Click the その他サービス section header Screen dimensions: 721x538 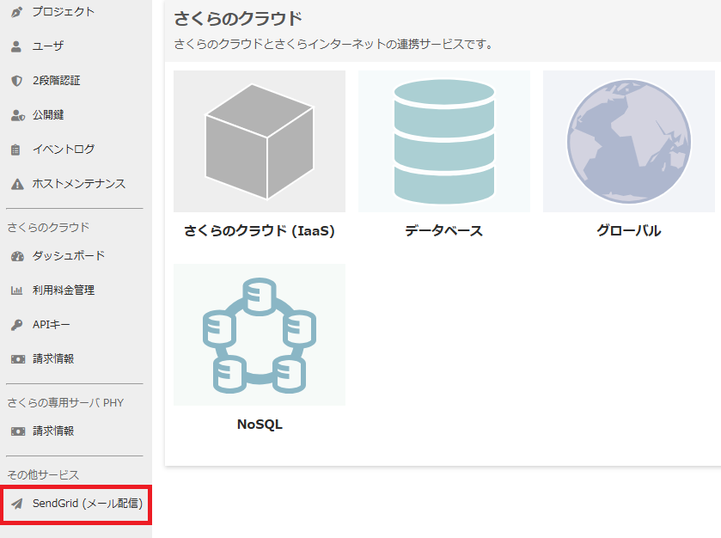43,475
